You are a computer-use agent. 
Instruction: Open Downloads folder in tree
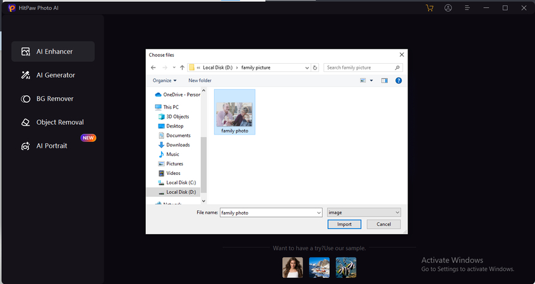[x=174, y=145]
